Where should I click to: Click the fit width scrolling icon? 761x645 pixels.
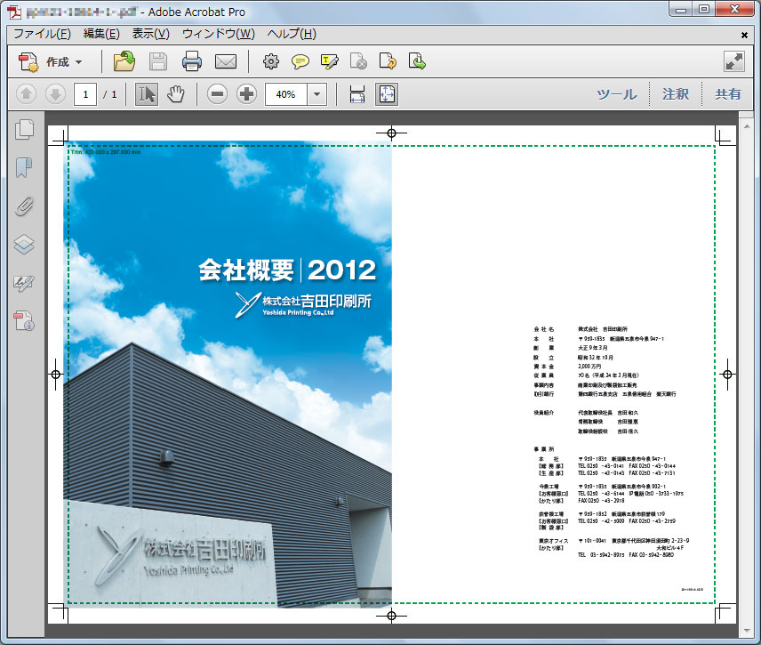[357, 93]
